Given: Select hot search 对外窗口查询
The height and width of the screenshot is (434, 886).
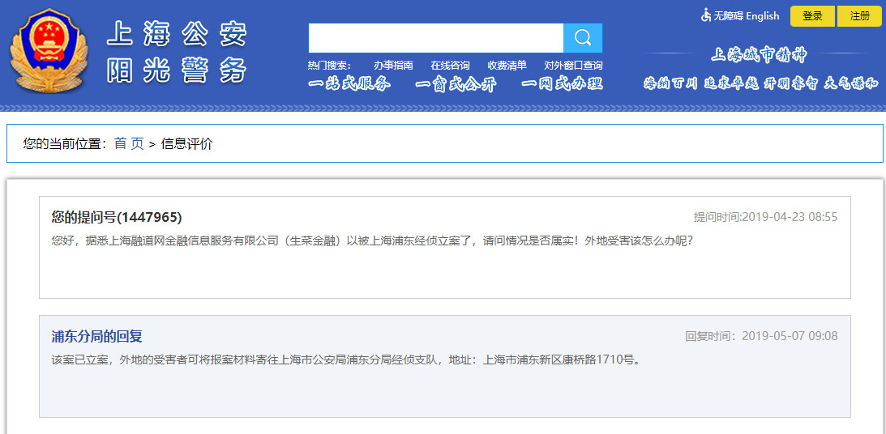Looking at the screenshot, I should coord(573,65).
